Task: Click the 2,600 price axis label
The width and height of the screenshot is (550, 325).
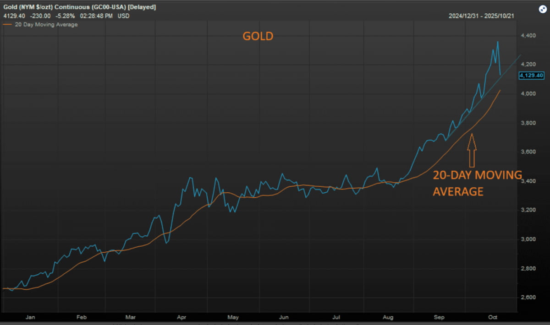Action: coord(528,297)
